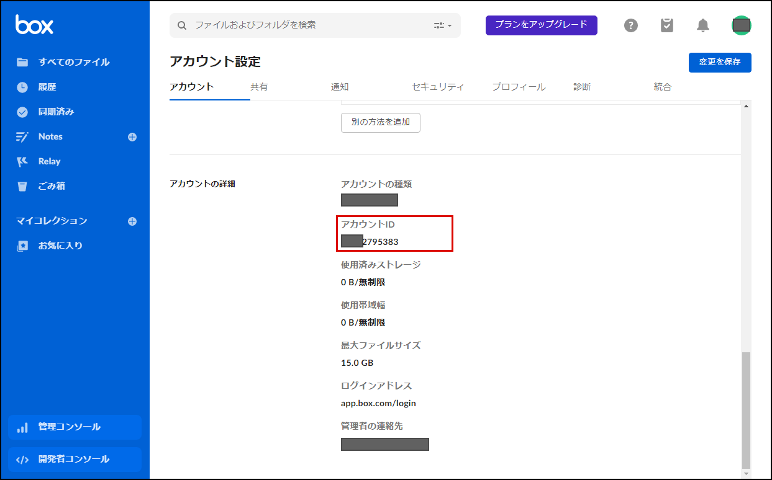
Task: Click the Box logo in the sidebar
Action: [x=35, y=25]
